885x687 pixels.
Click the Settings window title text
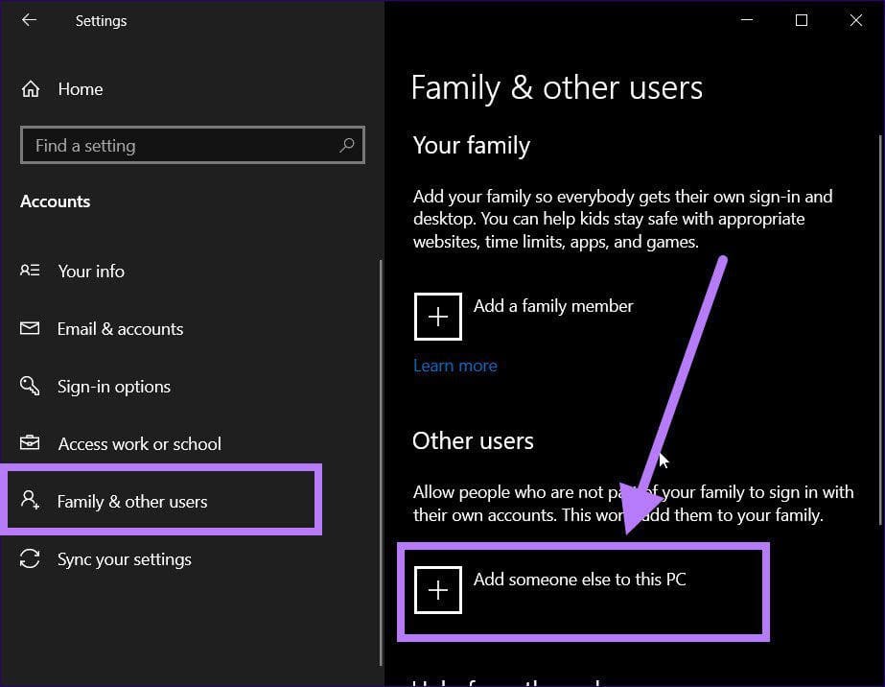click(x=101, y=21)
